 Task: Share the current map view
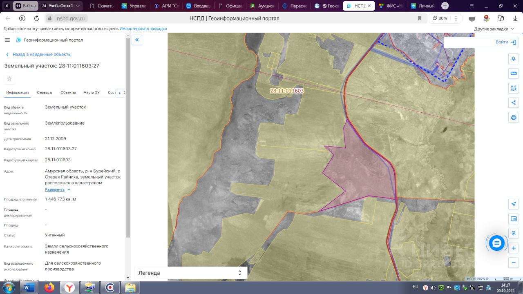pos(514,102)
